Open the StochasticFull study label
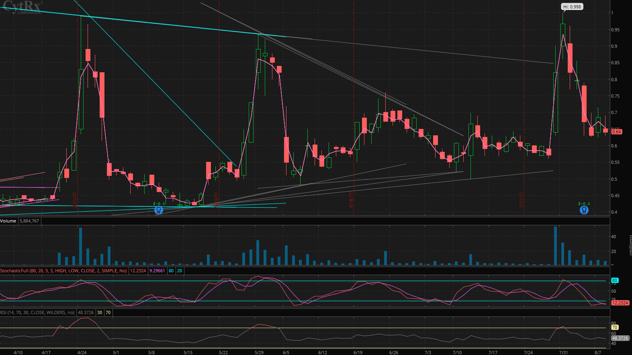Viewport: 632px width, 355px height. tap(63, 271)
